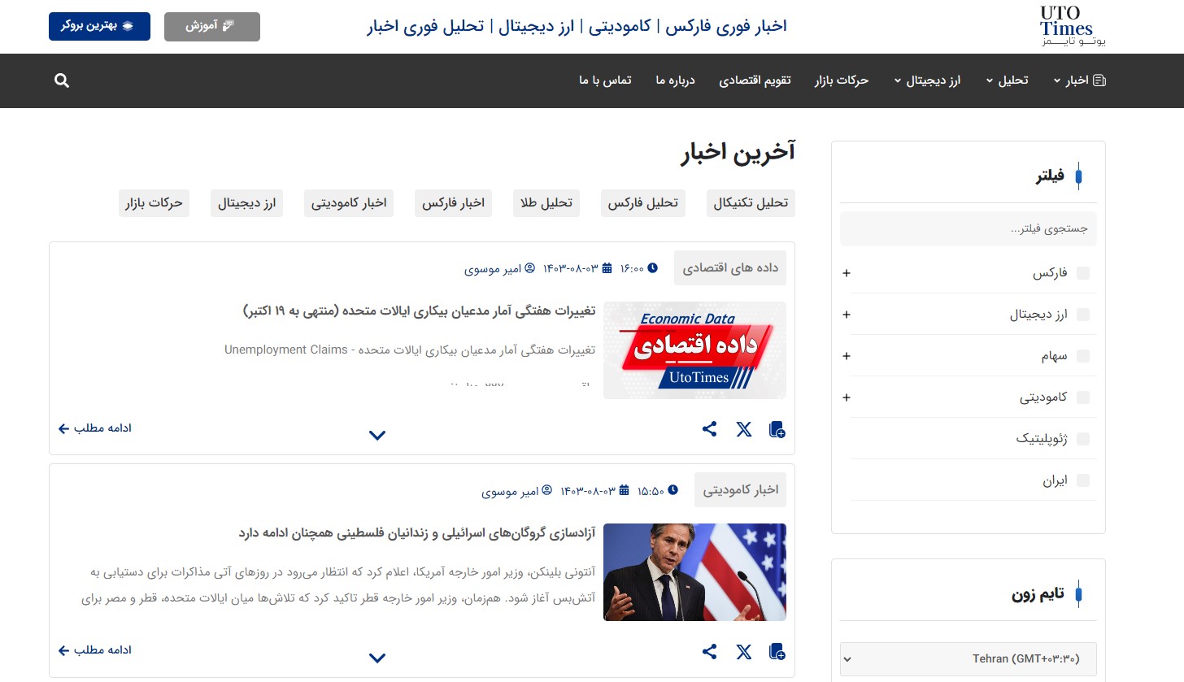Image resolution: width=1184 pixels, height=682 pixels.
Task: Click the site title header text
Action: [x=577, y=26]
